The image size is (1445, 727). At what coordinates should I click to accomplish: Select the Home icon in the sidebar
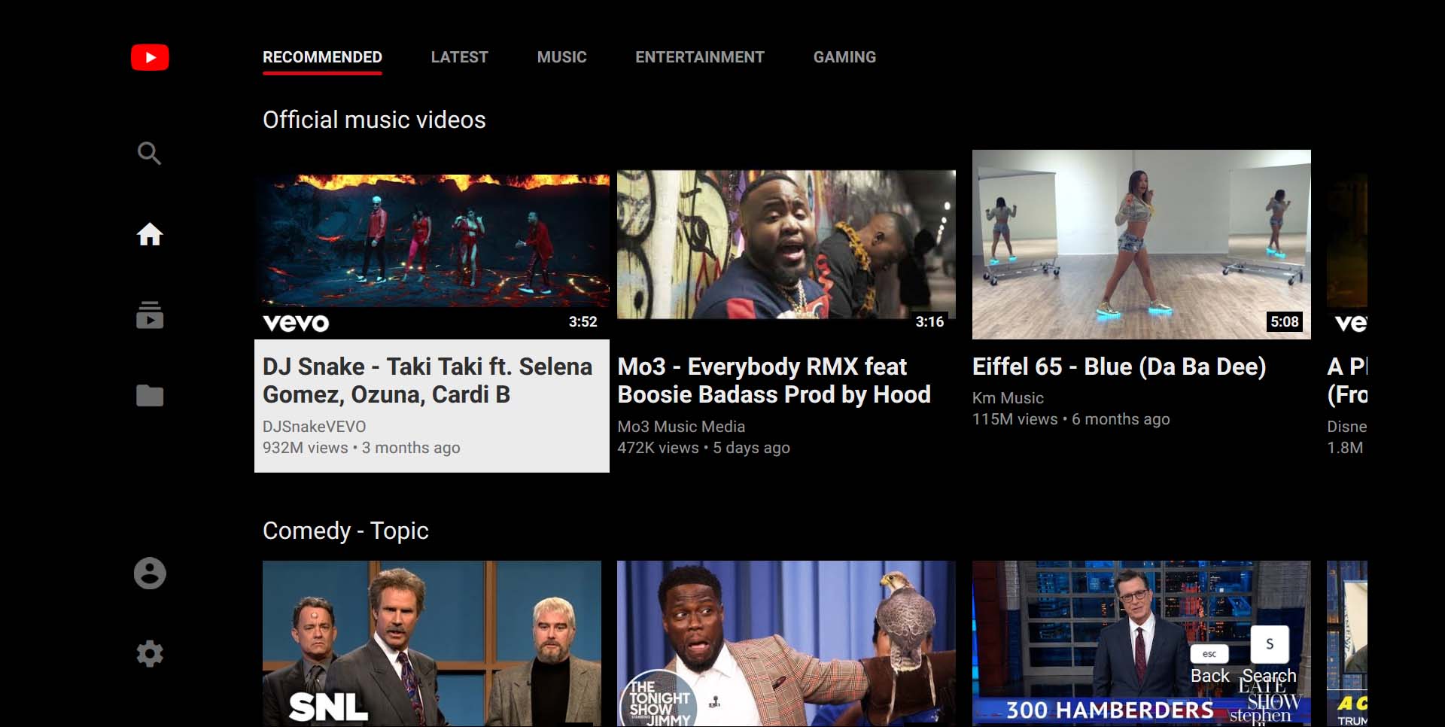(150, 234)
